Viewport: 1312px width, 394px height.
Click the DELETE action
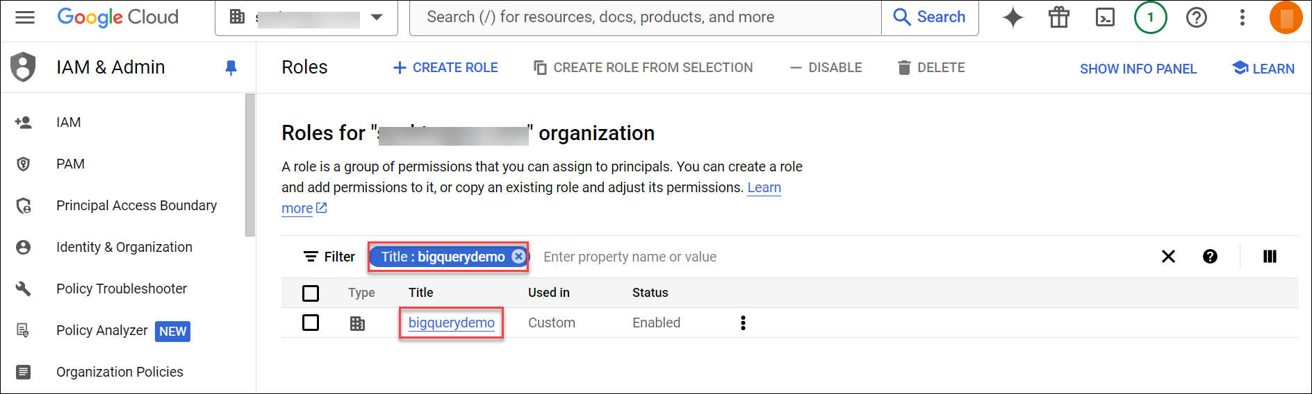pyautogui.click(x=931, y=68)
